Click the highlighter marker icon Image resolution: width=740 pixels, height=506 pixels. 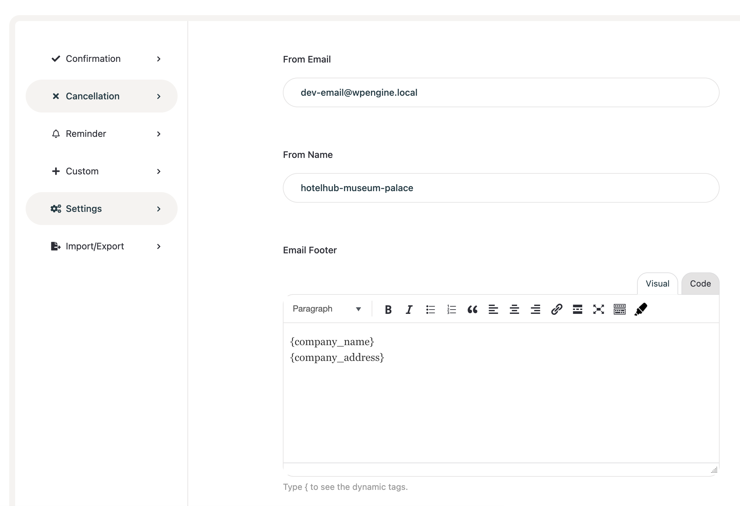(641, 309)
